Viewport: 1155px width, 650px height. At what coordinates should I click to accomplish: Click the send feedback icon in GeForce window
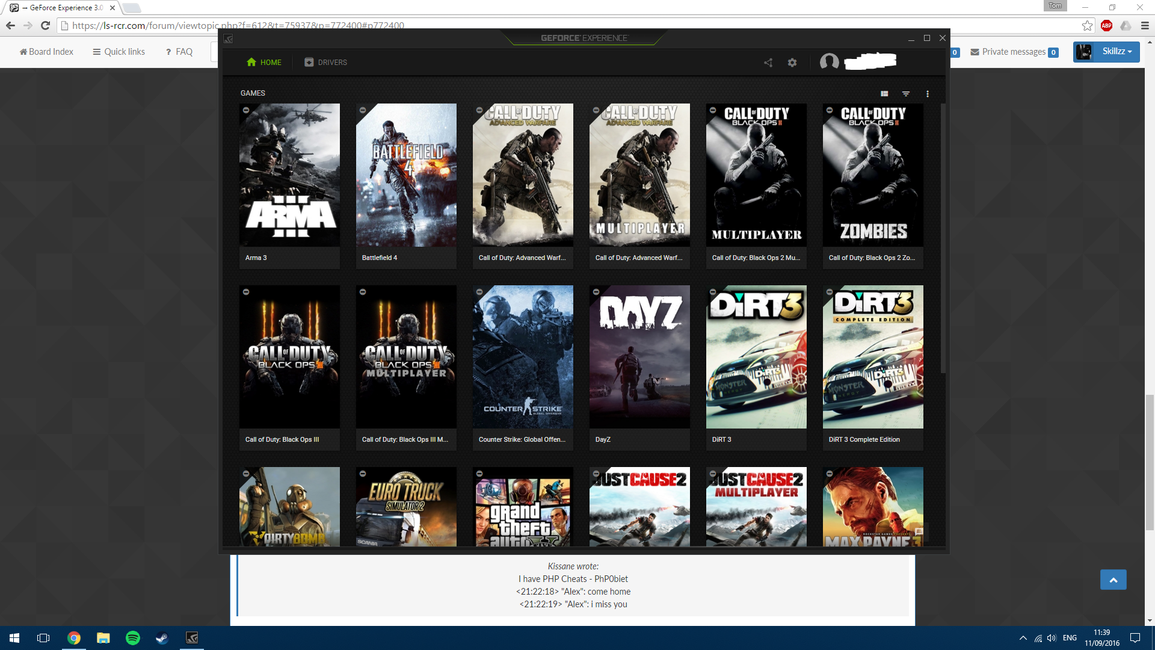pyautogui.click(x=919, y=531)
